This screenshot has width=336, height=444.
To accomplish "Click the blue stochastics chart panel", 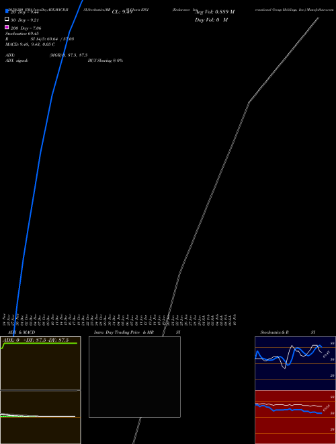I will (295, 363).
